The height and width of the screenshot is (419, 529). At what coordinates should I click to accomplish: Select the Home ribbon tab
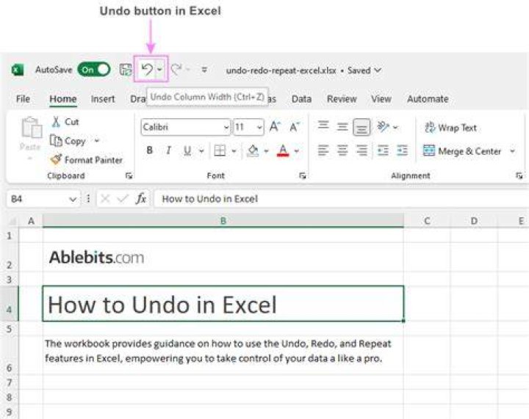pyautogui.click(x=62, y=99)
